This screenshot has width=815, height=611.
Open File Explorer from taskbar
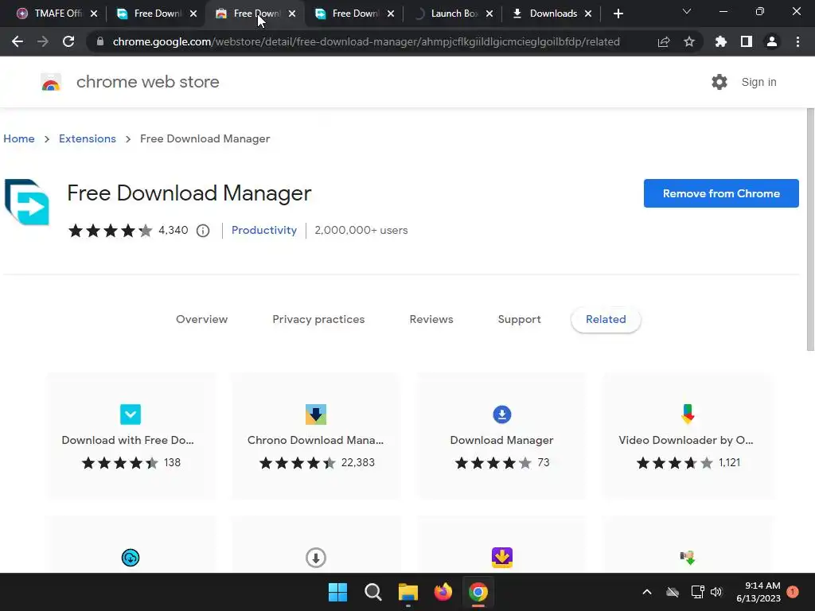(x=408, y=592)
